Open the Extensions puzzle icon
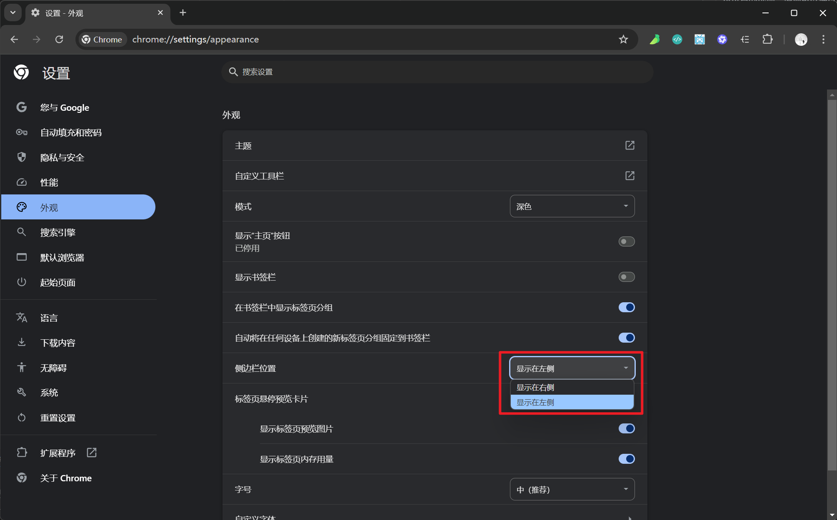The width and height of the screenshot is (837, 520). click(767, 40)
